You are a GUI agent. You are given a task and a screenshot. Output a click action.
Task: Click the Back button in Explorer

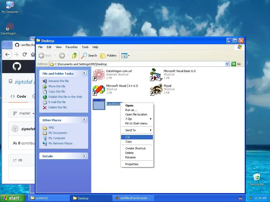pos(45,55)
